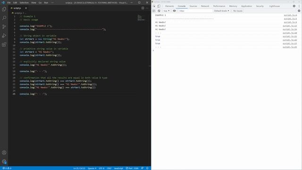The image size is (302, 170).
Task: Click the script.js breadcrumb item
Action: [18, 13]
